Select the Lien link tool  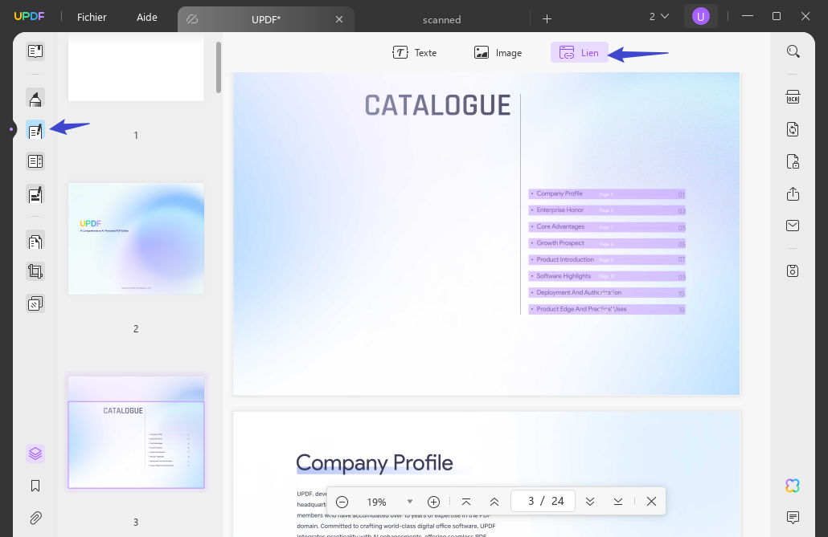coord(580,53)
